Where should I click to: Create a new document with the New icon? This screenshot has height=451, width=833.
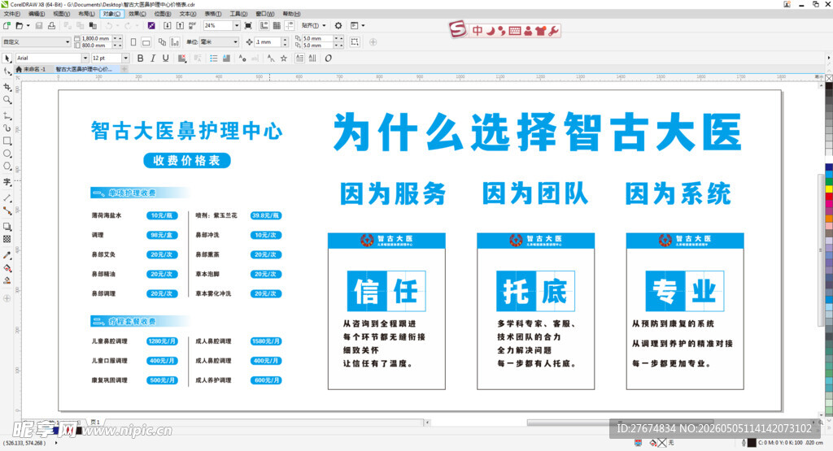(x=7, y=25)
